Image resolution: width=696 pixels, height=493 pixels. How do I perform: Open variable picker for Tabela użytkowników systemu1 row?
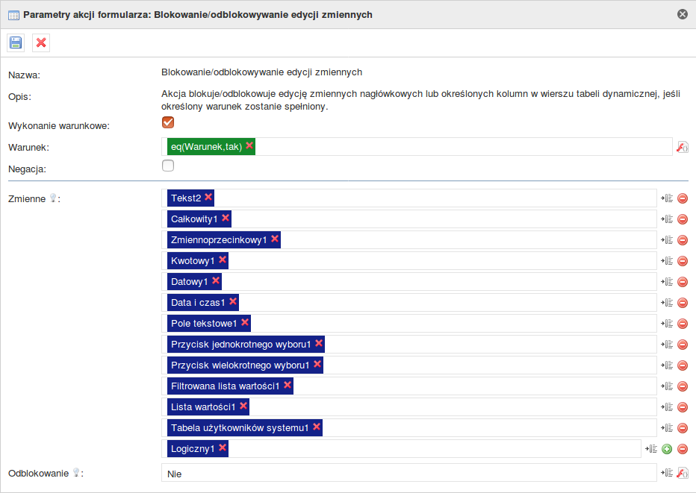667,427
